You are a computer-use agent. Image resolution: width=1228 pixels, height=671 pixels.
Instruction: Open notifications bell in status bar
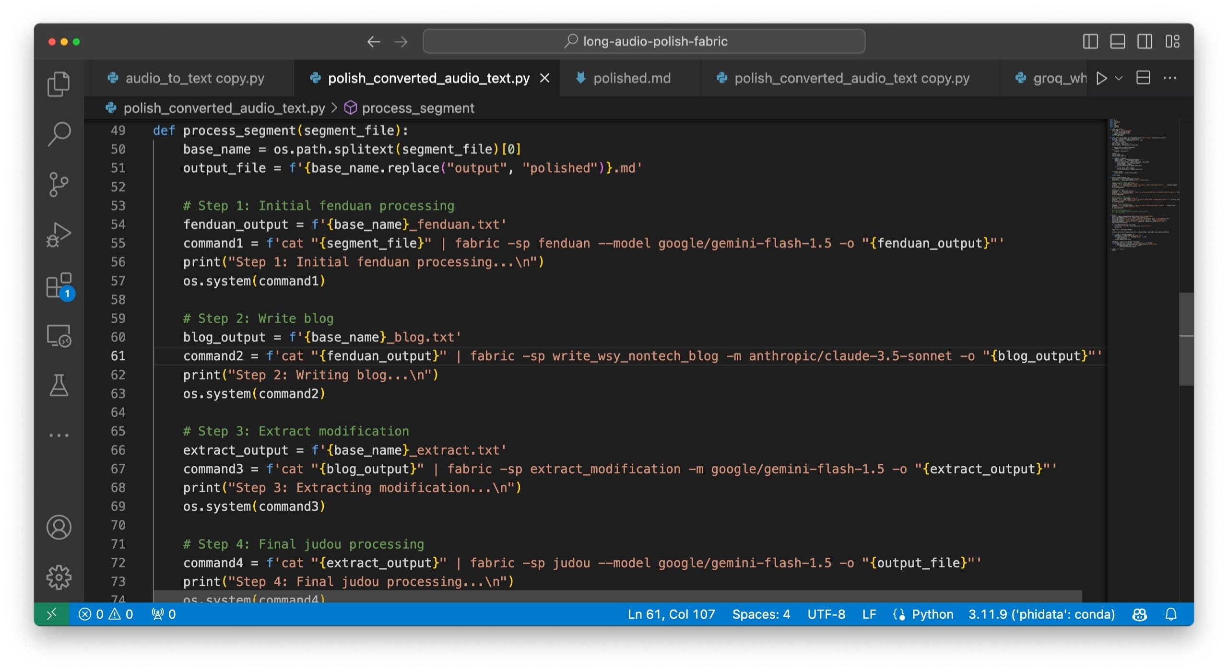(1171, 614)
